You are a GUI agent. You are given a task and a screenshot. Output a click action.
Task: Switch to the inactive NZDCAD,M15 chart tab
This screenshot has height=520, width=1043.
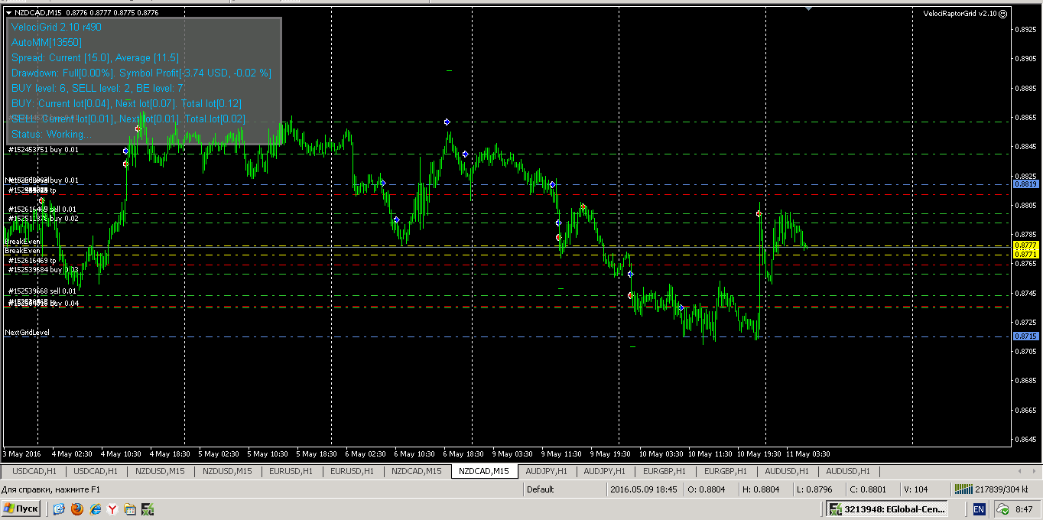tap(417, 471)
